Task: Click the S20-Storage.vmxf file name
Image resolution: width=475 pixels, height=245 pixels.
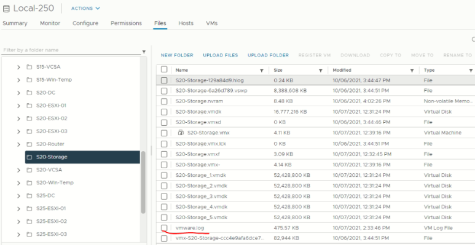Action: pyautogui.click(x=198, y=154)
